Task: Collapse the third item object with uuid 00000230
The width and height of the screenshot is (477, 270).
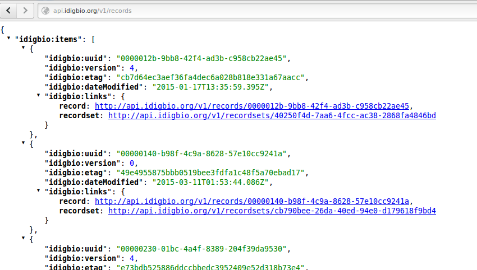Action: click(x=24, y=238)
